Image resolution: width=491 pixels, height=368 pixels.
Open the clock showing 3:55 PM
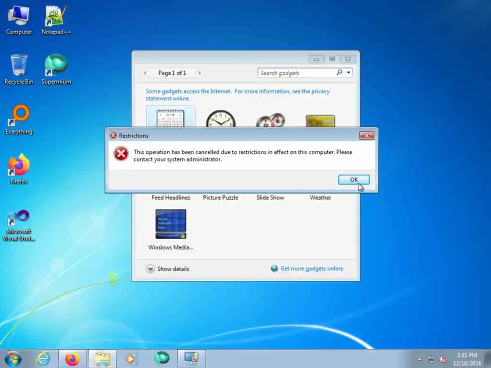point(467,359)
